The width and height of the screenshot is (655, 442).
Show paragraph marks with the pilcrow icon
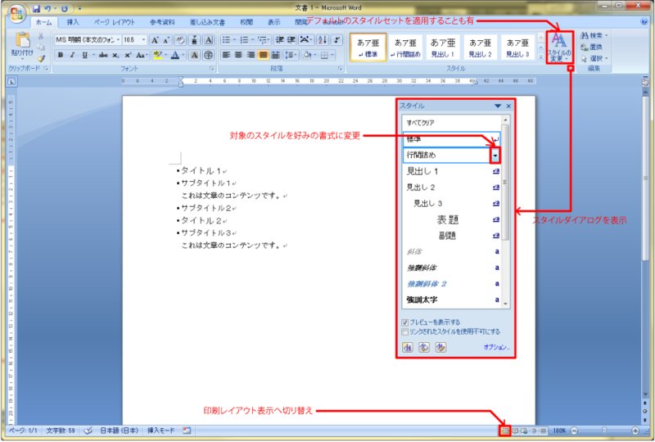tap(337, 40)
